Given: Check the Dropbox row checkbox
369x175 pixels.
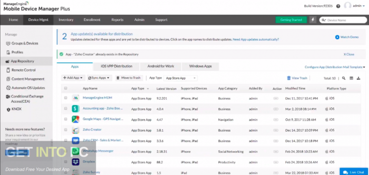Looking at the screenshot, I should 66,162.
